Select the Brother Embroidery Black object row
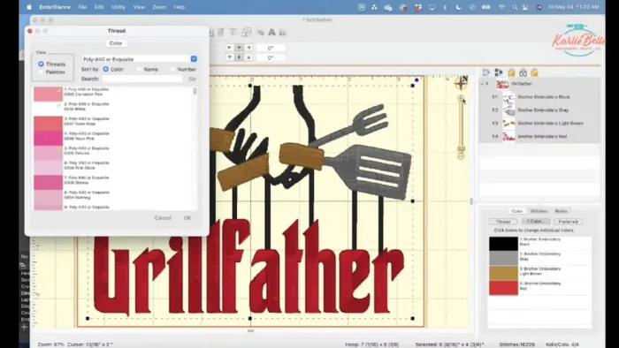This screenshot has height=348, width=619. point(539,97)
